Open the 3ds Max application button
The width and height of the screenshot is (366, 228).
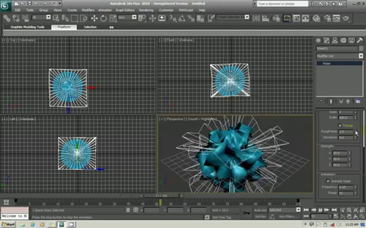point(5,6)
